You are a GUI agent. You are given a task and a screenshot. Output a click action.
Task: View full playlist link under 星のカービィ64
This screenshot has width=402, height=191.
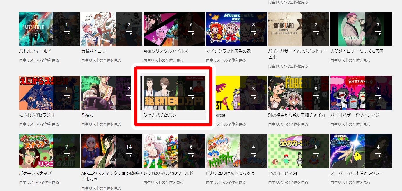[288, 182]
